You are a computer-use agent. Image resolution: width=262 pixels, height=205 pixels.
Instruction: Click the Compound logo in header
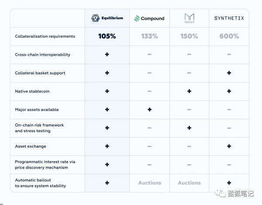(x=149, y=18)
